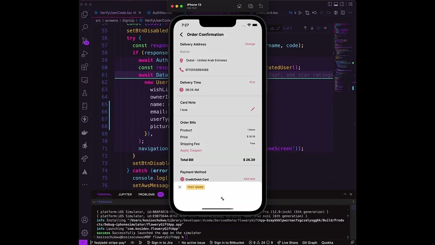This screenshot has height=245, width=435.
Task: Click Sign in to Bitbucket status item
Action: pyautogui.click(x=226, y=243)
